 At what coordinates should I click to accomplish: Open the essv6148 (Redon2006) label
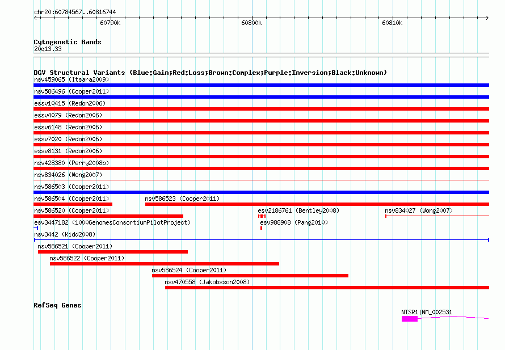point(68,127)
